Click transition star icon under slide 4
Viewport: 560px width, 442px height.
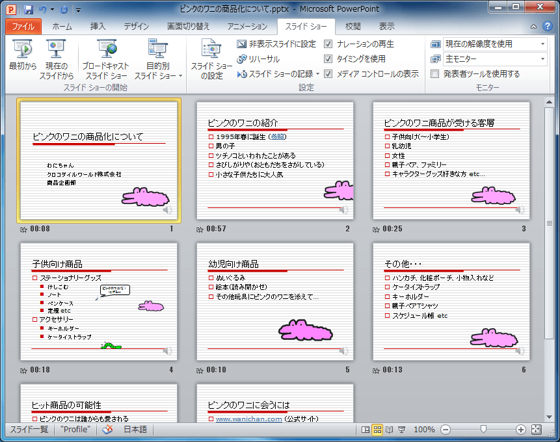click(23, 370)
